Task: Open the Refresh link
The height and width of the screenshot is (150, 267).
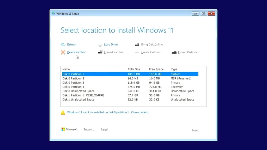Action: 72,44
